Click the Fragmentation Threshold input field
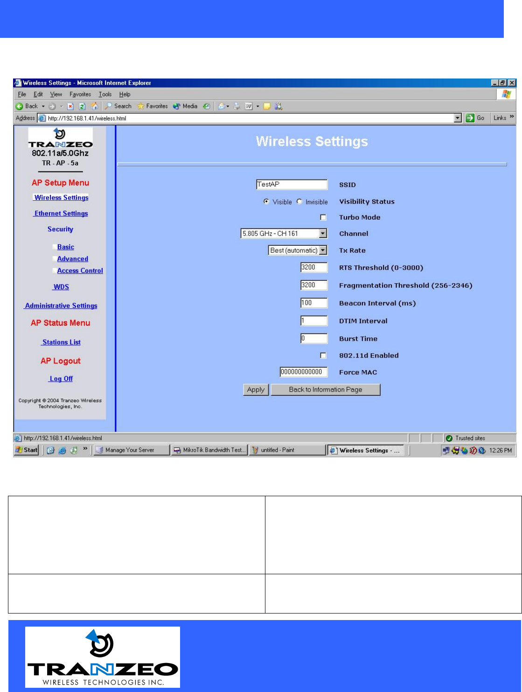Screen dimensions: 522x692 point(314,285)
